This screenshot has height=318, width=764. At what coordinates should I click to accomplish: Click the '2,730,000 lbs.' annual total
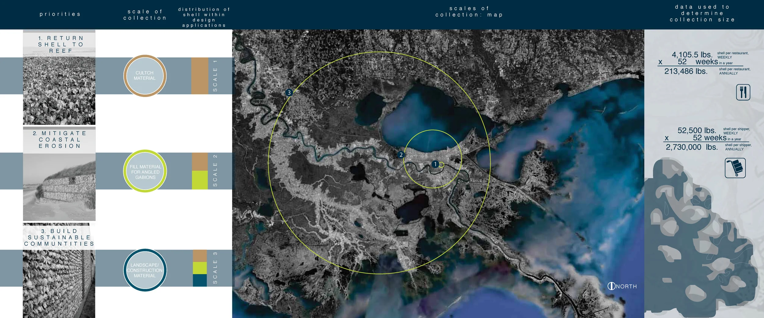pos(692,147)
